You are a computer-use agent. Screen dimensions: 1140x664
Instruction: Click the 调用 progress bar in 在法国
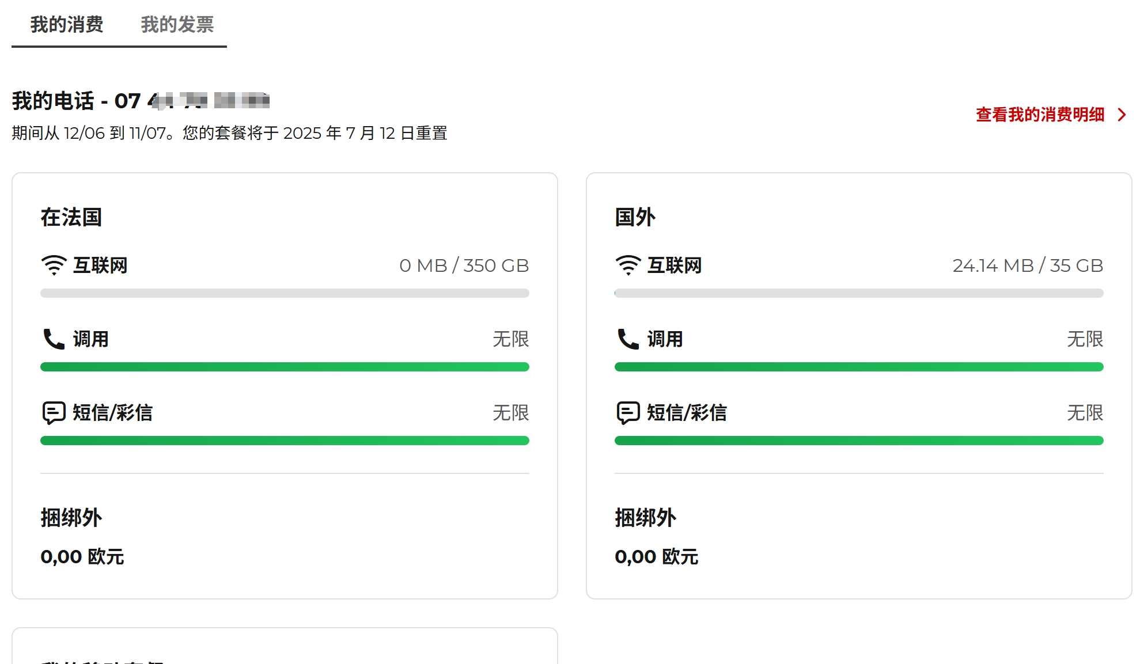coord(285,367)
